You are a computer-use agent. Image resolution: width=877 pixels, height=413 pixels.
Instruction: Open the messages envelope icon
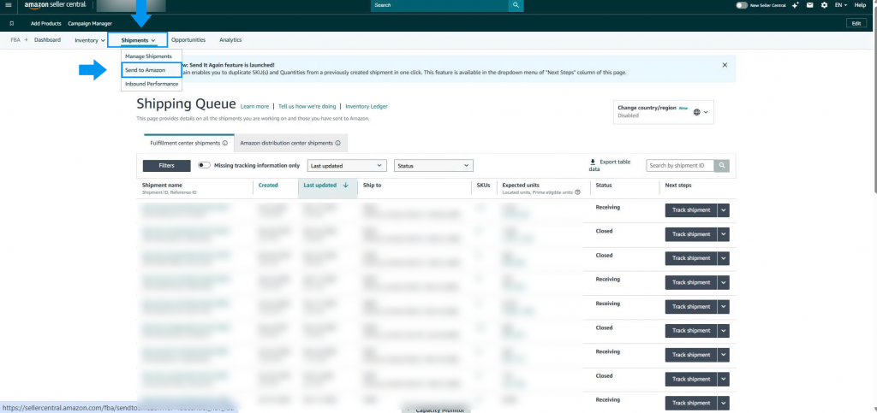click(809, 5)
